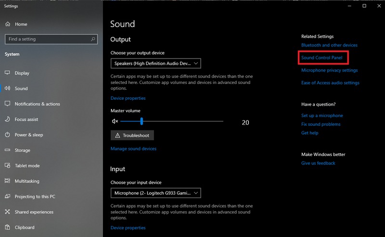Mute the master volume speaker icon
This screenshot has width=385, height=237.
115,122
